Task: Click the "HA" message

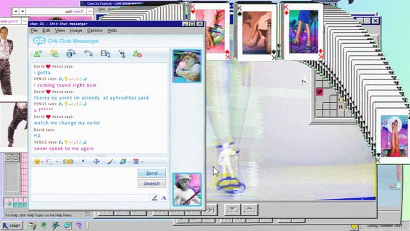Action: point(37,135)
